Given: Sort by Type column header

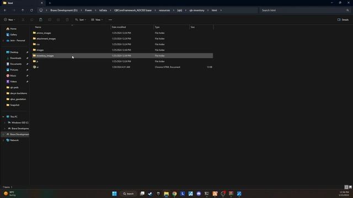Looking at the screenshot, I should [157, 27].
